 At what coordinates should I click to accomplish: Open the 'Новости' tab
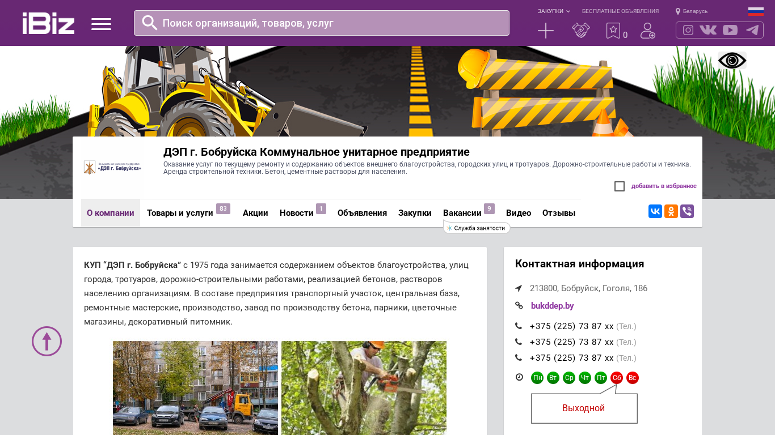[297, 213]
